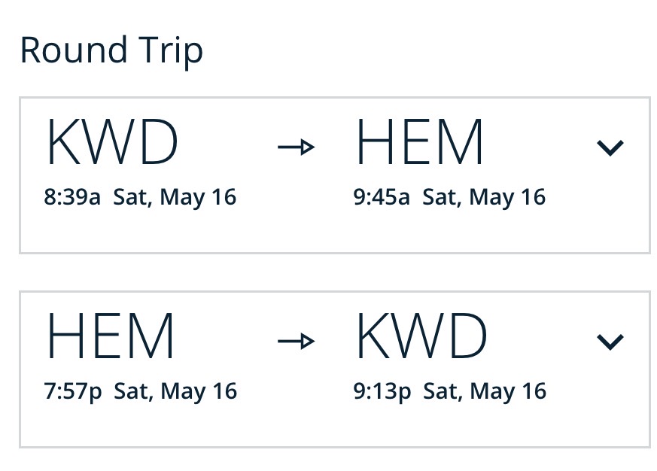This screenshot has width=657, height=471.
Task: Click outbound arrival date next to 9:45a
Action: pos(484,197)
